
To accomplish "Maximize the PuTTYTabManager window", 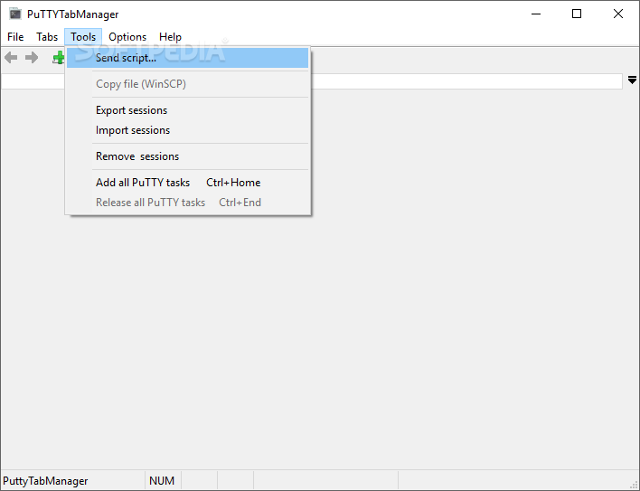I will coord(577,14).
